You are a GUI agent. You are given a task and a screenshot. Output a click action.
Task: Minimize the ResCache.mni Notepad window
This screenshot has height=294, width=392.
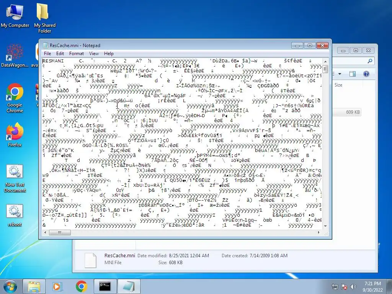(297, 46)
